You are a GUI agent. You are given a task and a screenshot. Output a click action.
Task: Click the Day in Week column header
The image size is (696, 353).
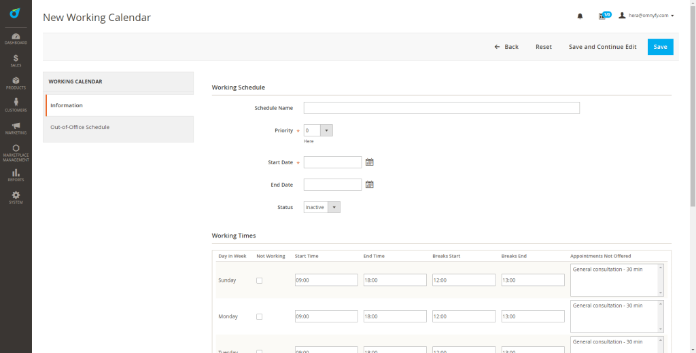pyautogui.click(x=232, y=256)
